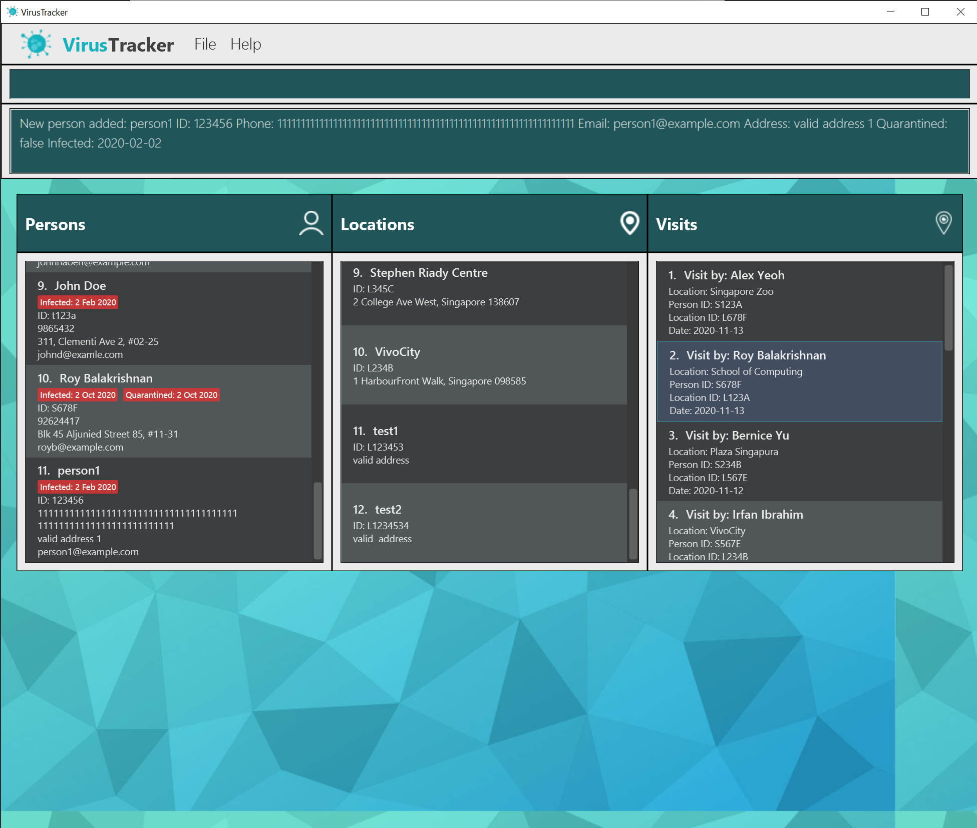
Task: Click the command input box
Action: pyautogui.click(x=489, y=84)
